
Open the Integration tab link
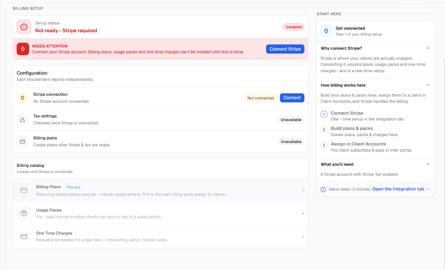(401, 189)
